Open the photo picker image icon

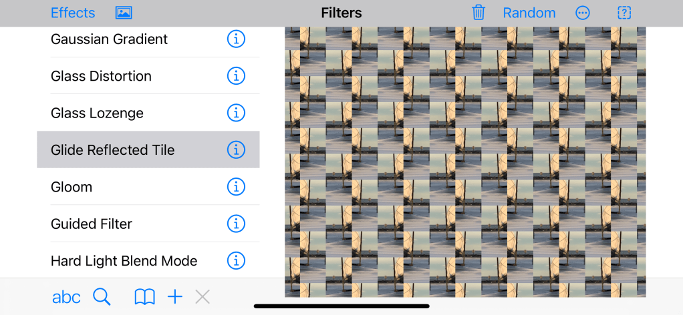124,13
